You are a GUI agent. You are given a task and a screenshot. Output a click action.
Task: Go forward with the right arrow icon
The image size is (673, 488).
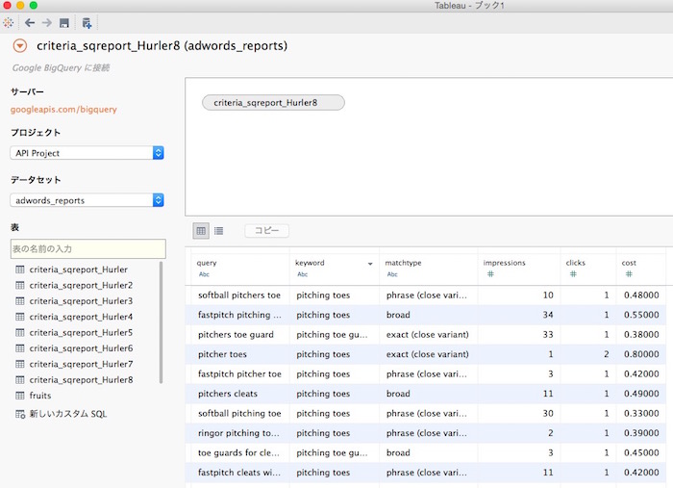(47, 23)
